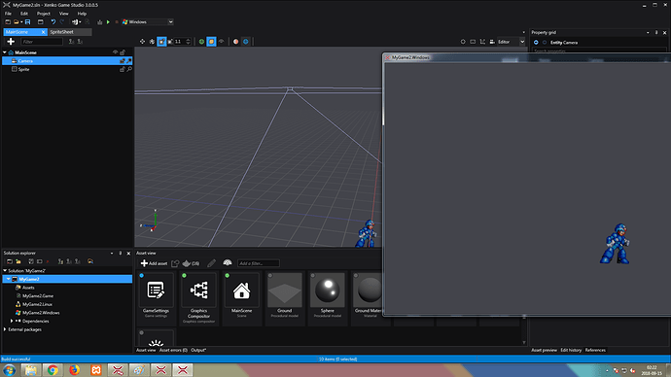Run the project with green play icon

(108, 21)
